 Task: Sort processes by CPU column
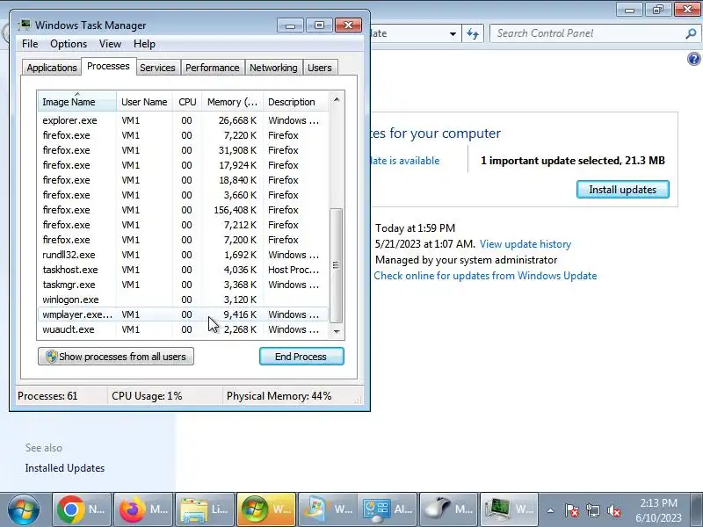click(187, 102)
